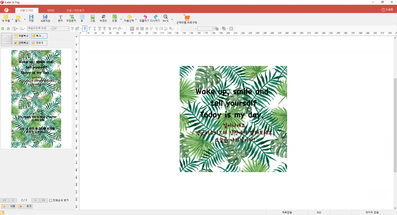Select the 도형 shape tool
This screenshot has height=215, width=397.
(114, 18)
